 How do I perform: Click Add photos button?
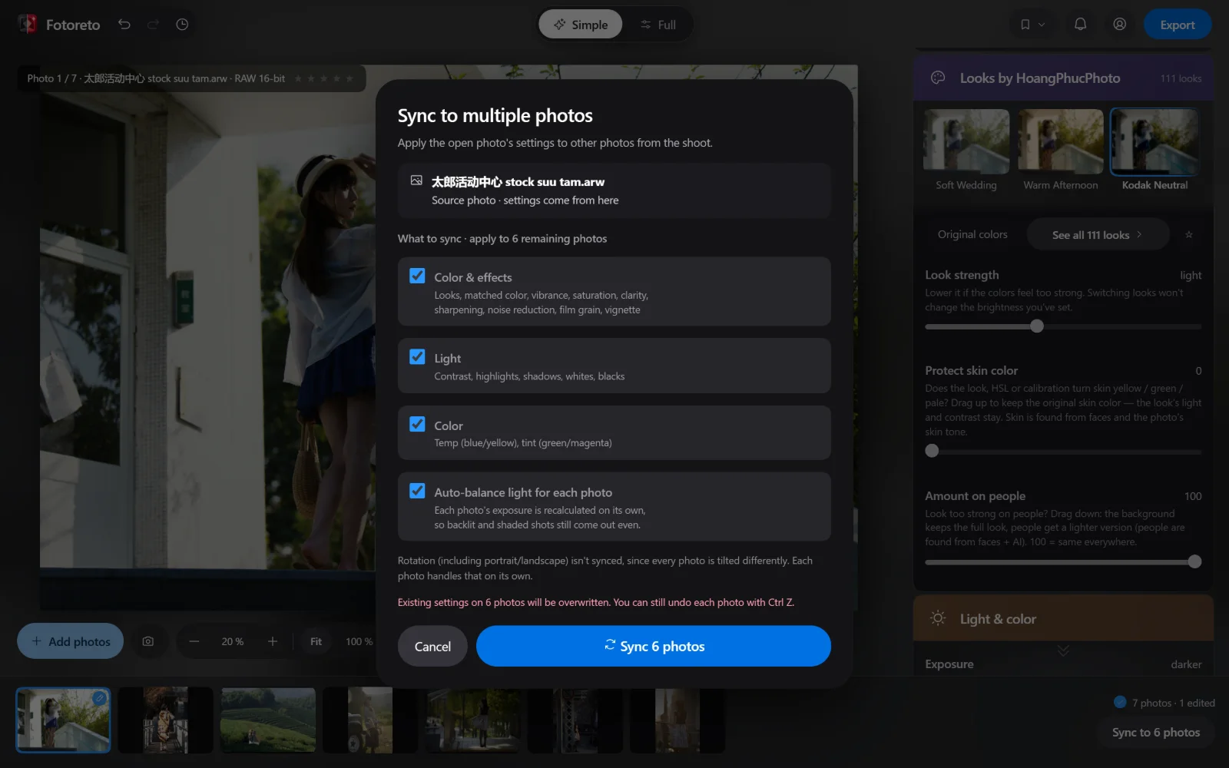tap(71, 641)
